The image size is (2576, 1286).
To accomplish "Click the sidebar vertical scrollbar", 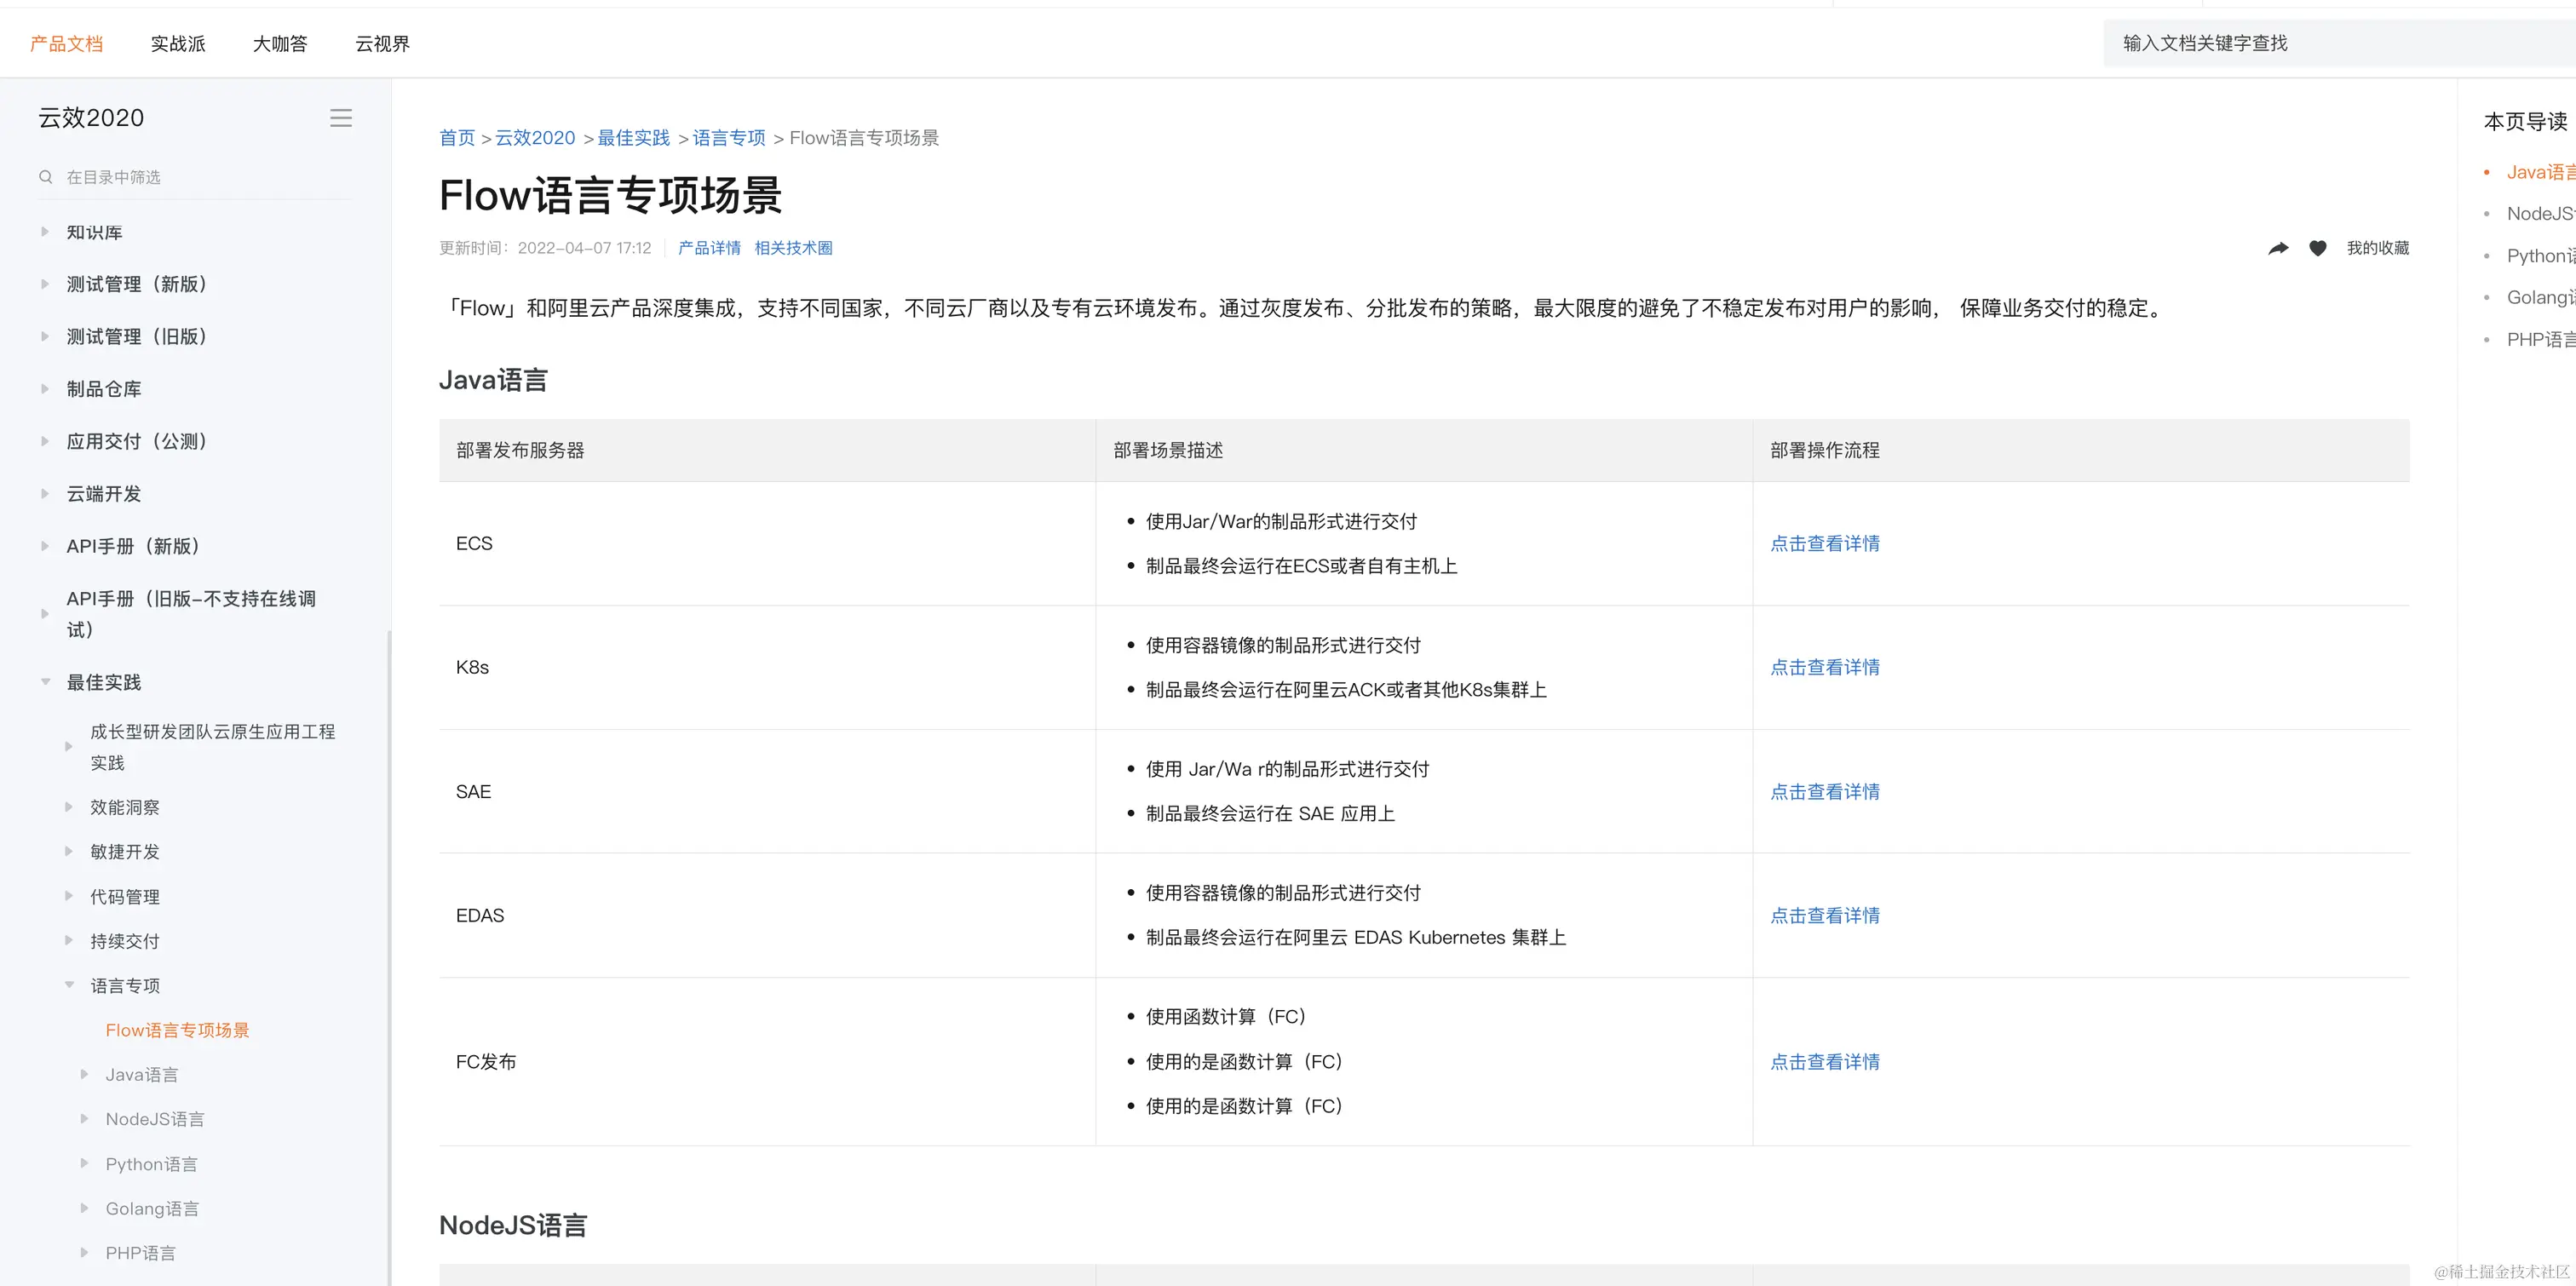I will (389, 950).
